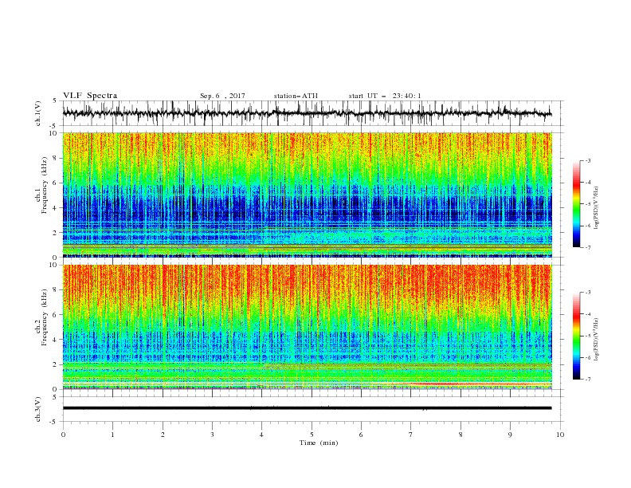
Task: Click the 'start UT = 23:40: 1' text
Action: pos(385,96)
